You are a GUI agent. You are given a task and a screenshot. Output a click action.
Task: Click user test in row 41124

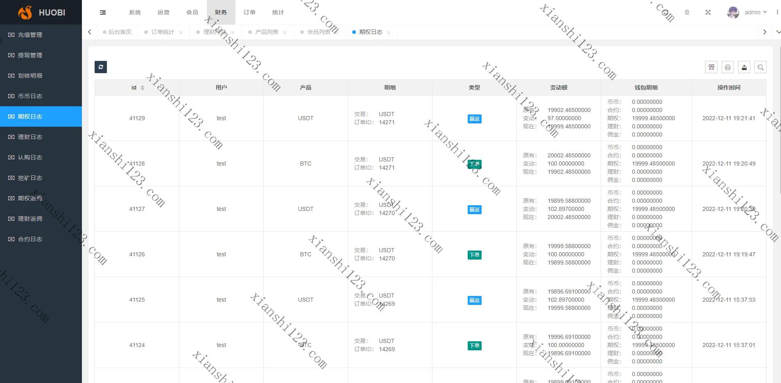pyautogui.click(x=221, y=345)
